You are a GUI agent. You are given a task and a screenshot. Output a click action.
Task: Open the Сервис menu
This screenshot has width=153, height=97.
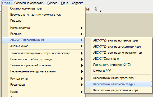tap(52, 3)
